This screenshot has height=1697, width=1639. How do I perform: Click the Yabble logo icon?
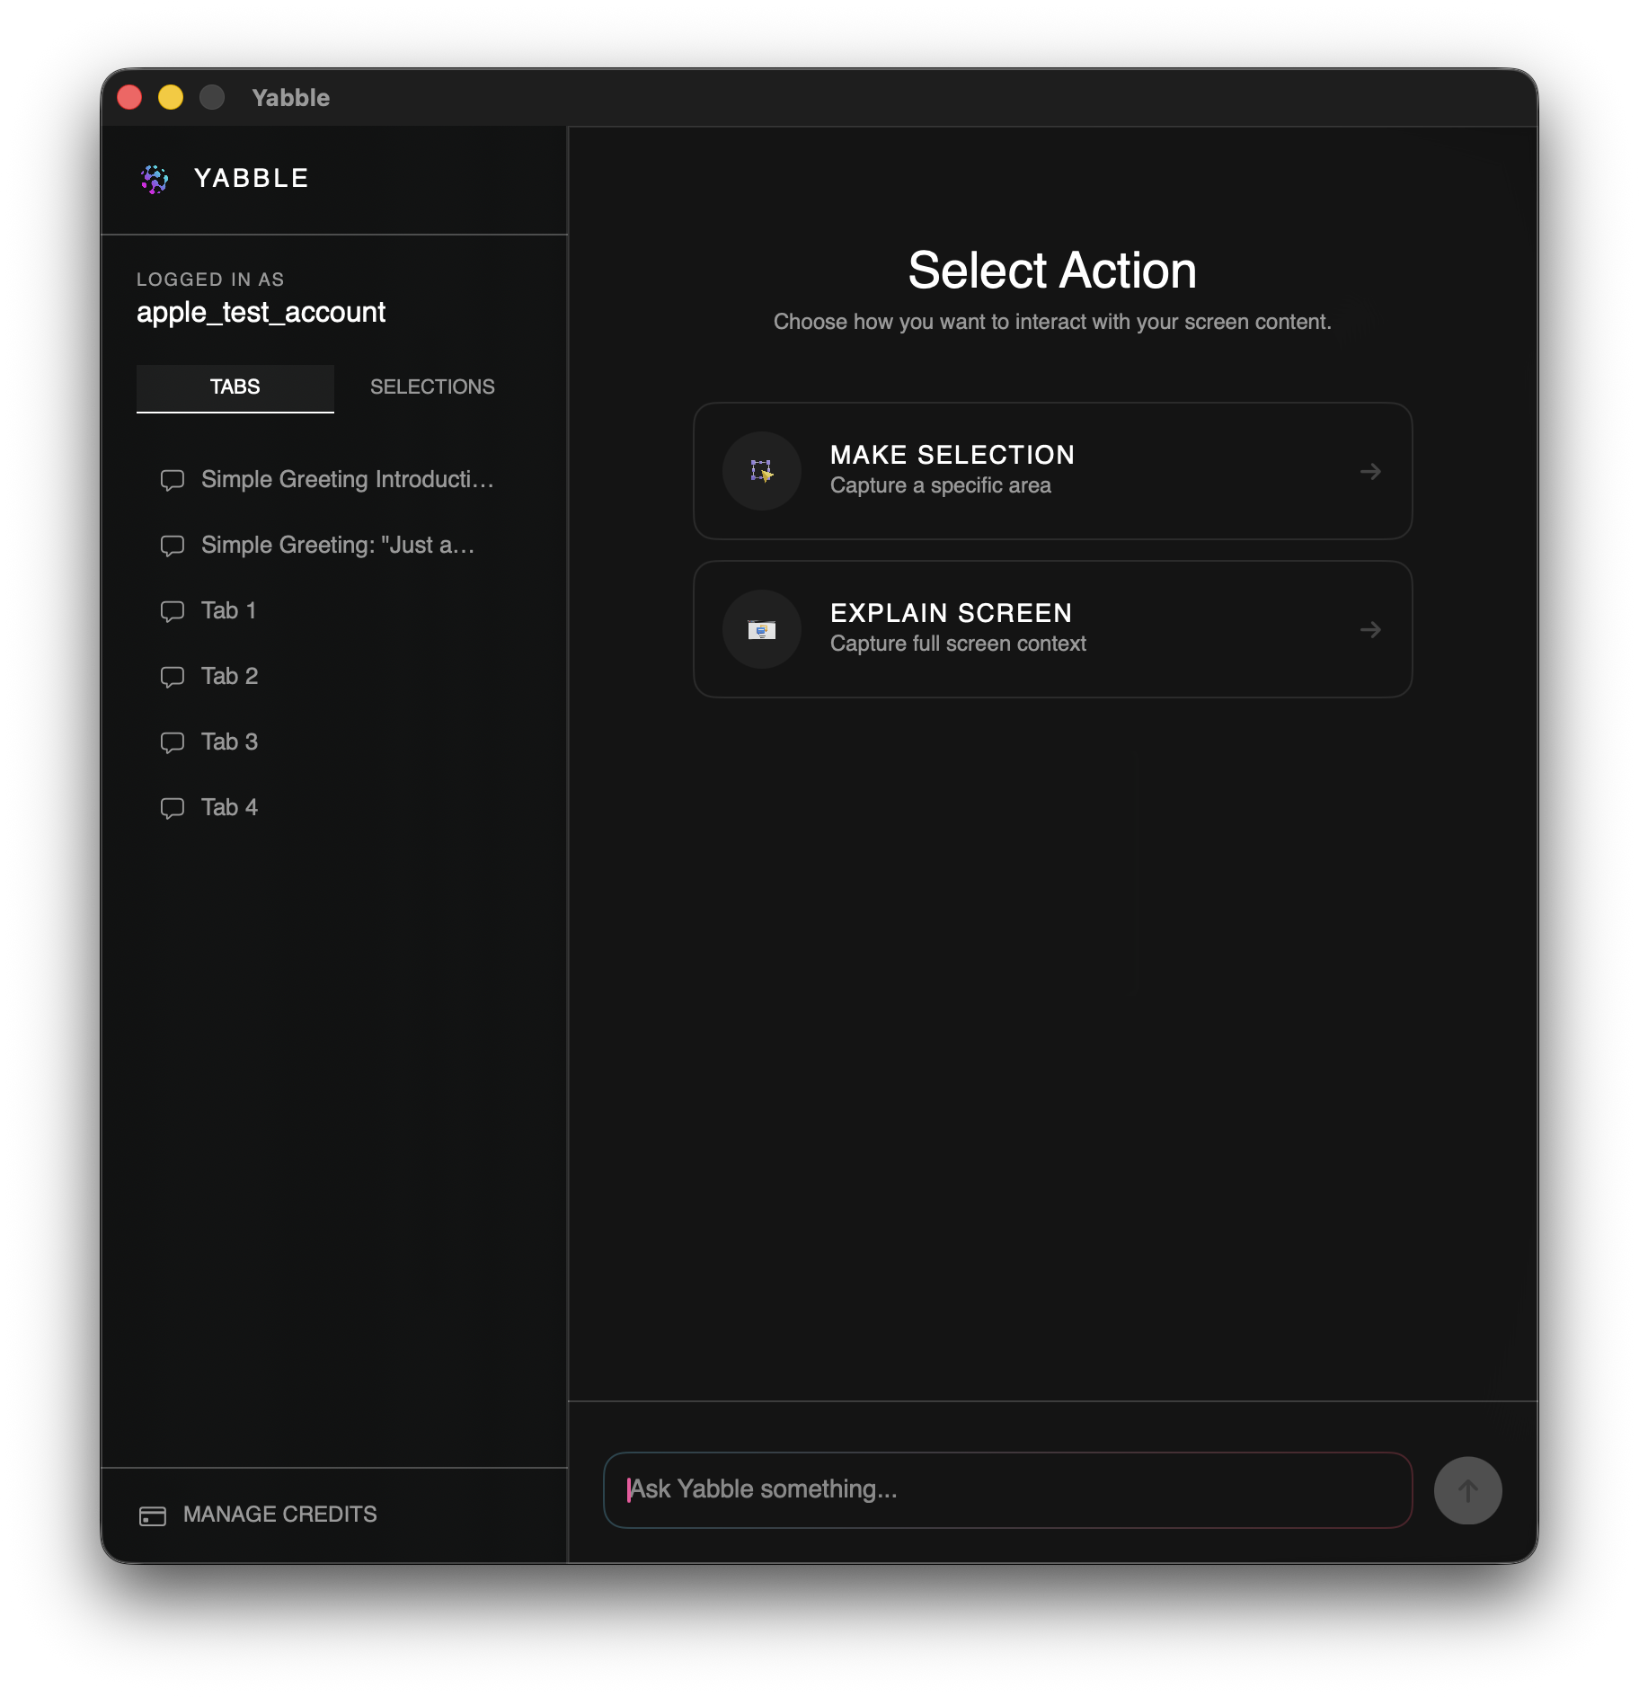pyautogui.click(x=155, y=179)
